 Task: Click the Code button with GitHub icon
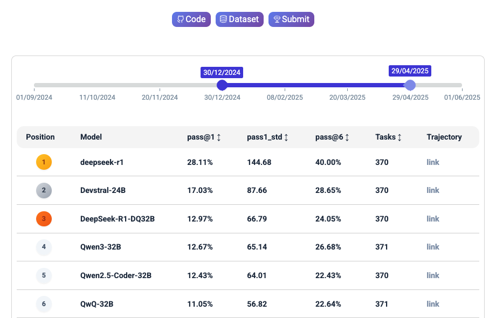tap(191, 19)
